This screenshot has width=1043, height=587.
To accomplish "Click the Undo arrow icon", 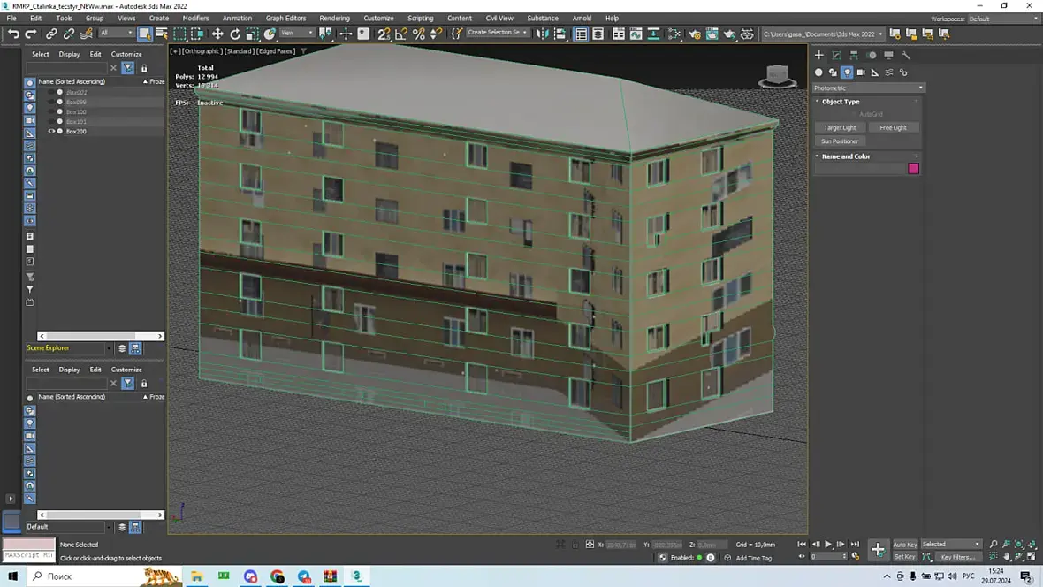I will pyautogui.click(x=13, y=34).
